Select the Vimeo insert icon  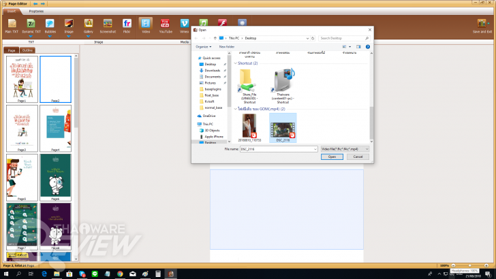point(185,23)
